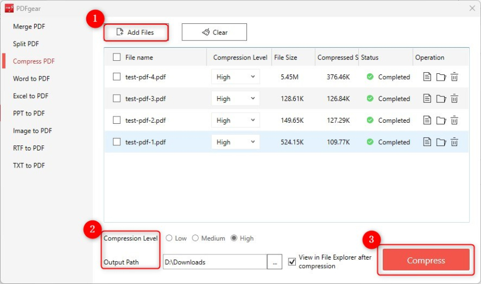
Task: Select Medium compression level
Action: coord(195,238)
